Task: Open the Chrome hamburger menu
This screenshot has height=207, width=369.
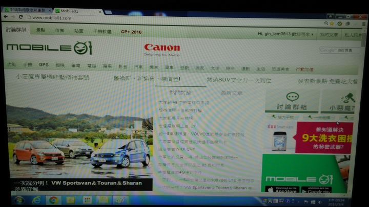Action: (363, 24)
